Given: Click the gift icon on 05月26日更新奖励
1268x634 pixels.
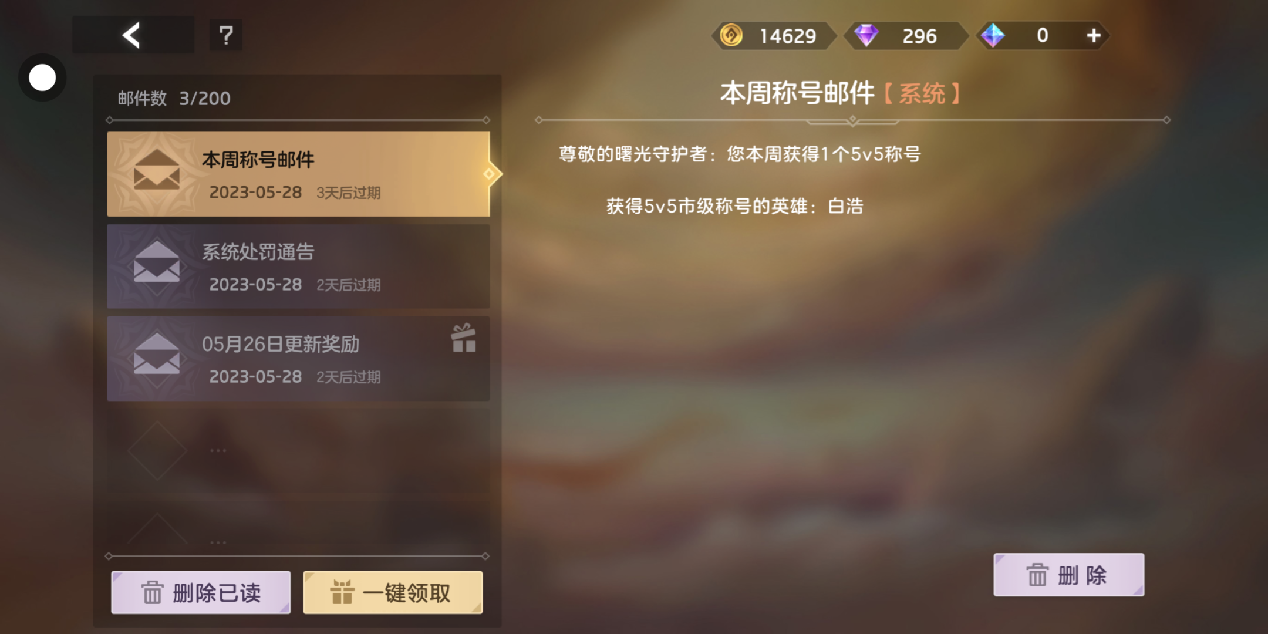Looking at the screenshot, I should click(464, 338).
